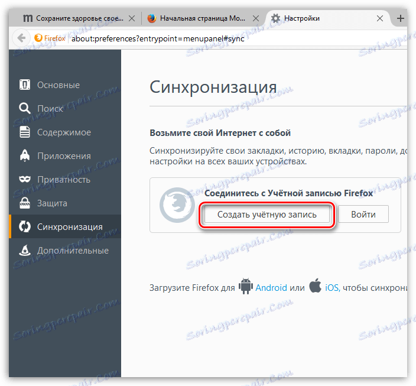This screenshot has height=386, width=416.
Task: Close the Сохраните здоровье tab
Action: pos(132,18)
